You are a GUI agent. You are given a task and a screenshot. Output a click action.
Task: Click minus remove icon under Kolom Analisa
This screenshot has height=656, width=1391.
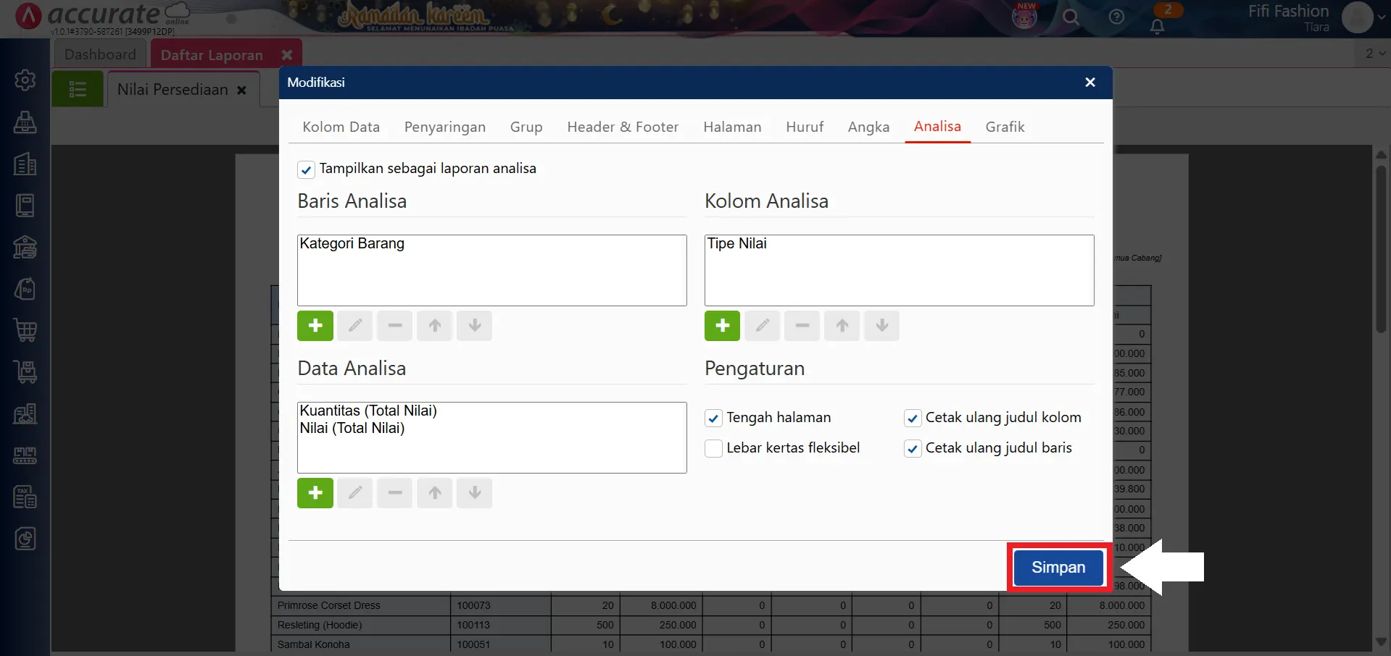(802, 326)
